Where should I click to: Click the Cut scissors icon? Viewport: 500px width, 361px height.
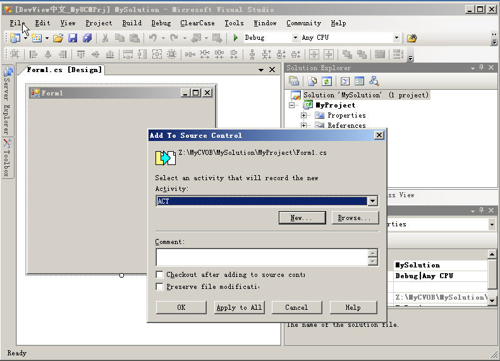point(105,38)
